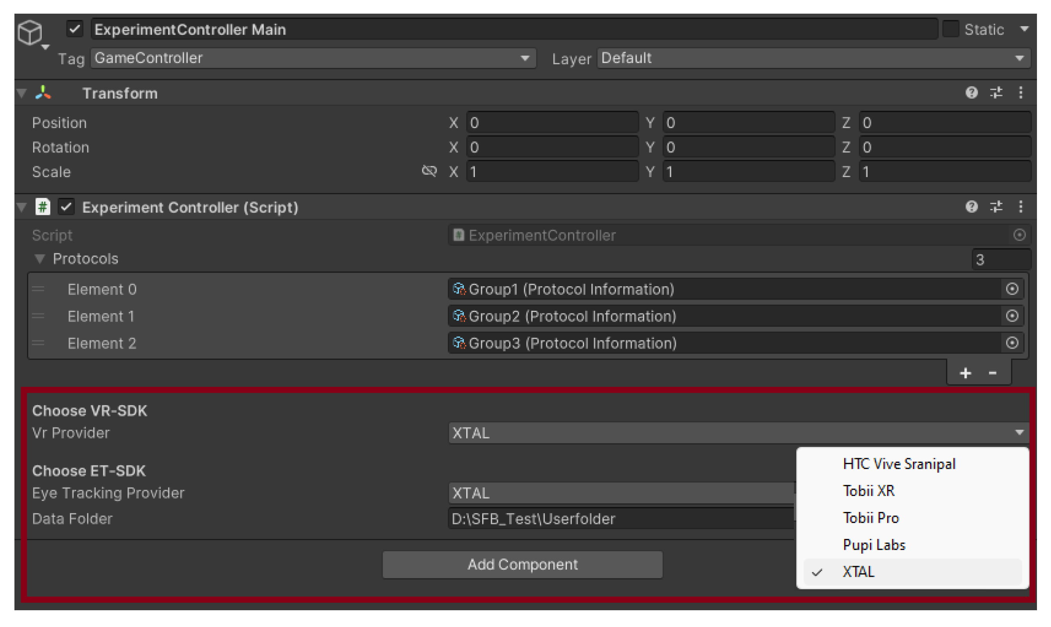Open Transform three-dot options menu
This screenshot has height=627, width=1051.
[1021, 92]
